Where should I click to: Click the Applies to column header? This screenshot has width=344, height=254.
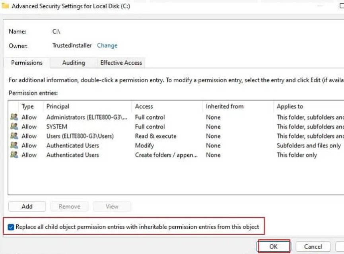(309, 107)
